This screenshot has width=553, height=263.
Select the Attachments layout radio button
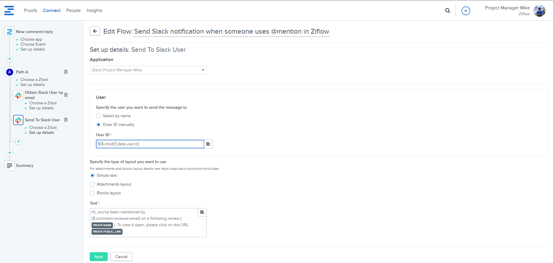coord(92,184)
